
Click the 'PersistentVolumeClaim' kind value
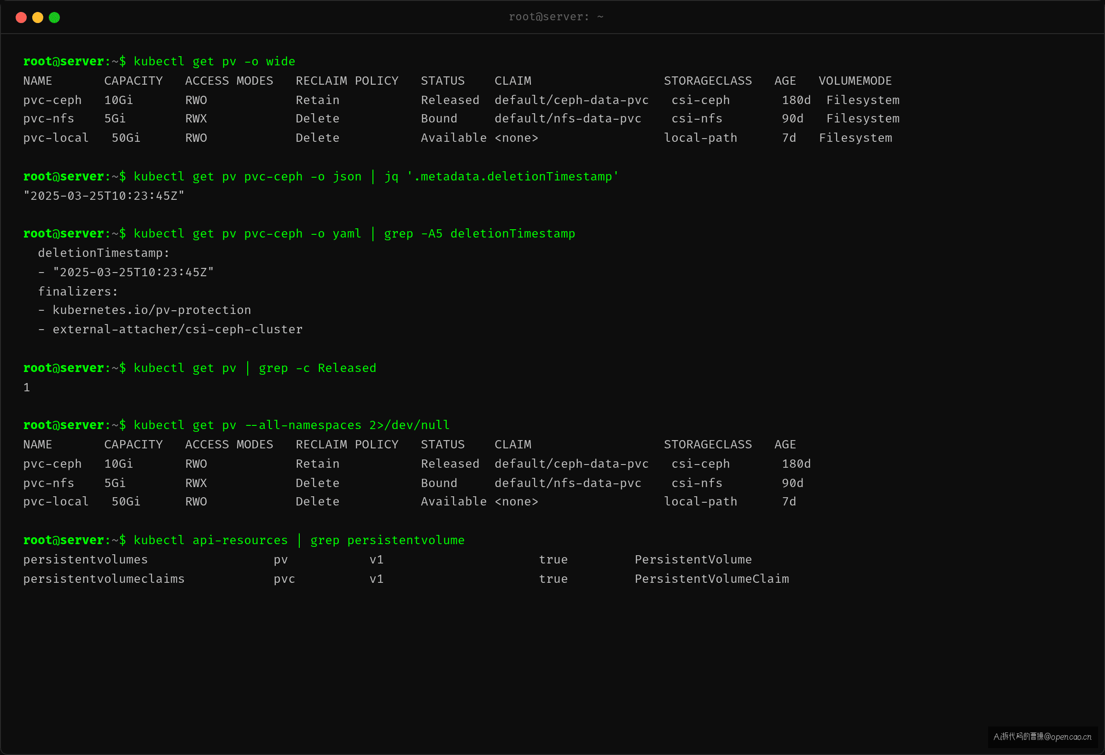click(x=712, y=579)
